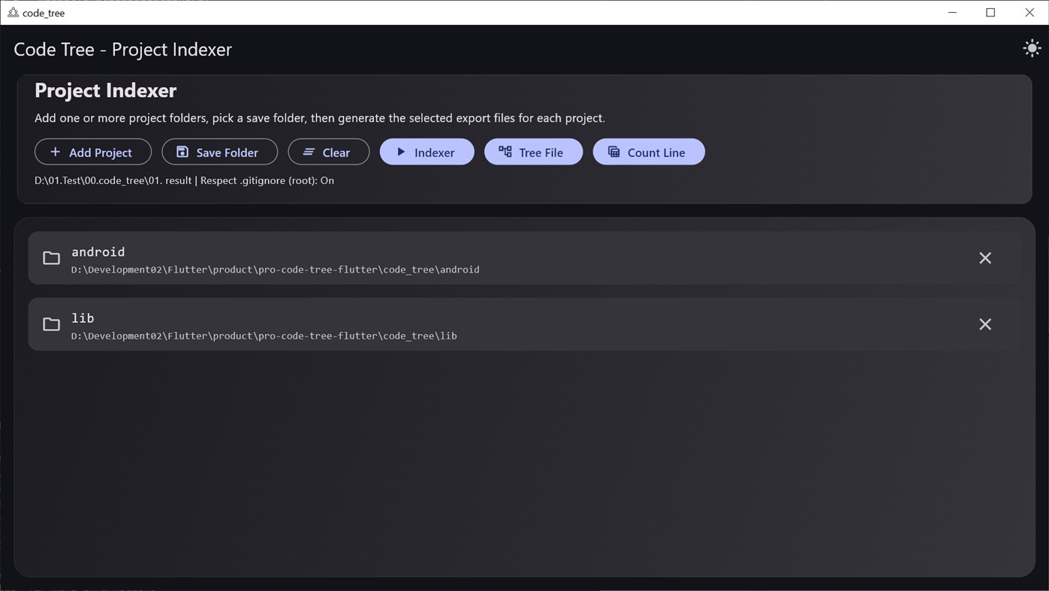Click the instructions description text
Viewport: 1049px width, 591px height.
pos(320,118)
